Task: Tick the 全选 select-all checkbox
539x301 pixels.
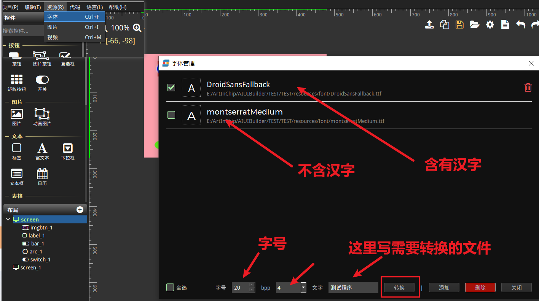Action: [170, 287]
